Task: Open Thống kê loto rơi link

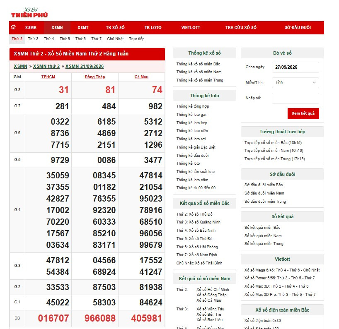Action: point(191,139)
